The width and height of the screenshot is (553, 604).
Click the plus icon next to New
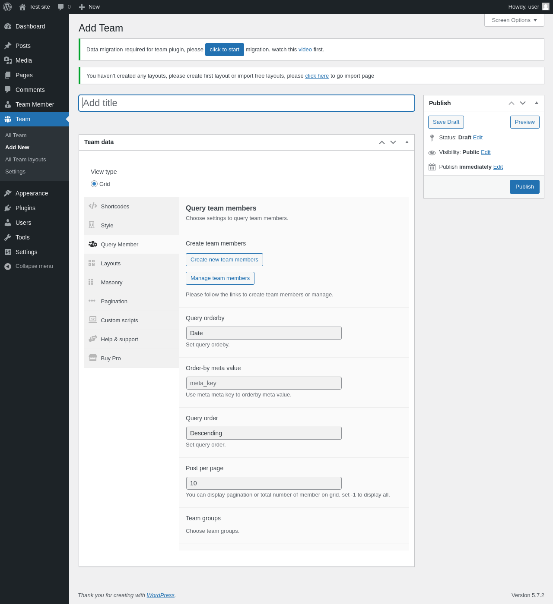click(x=82, y=7)
